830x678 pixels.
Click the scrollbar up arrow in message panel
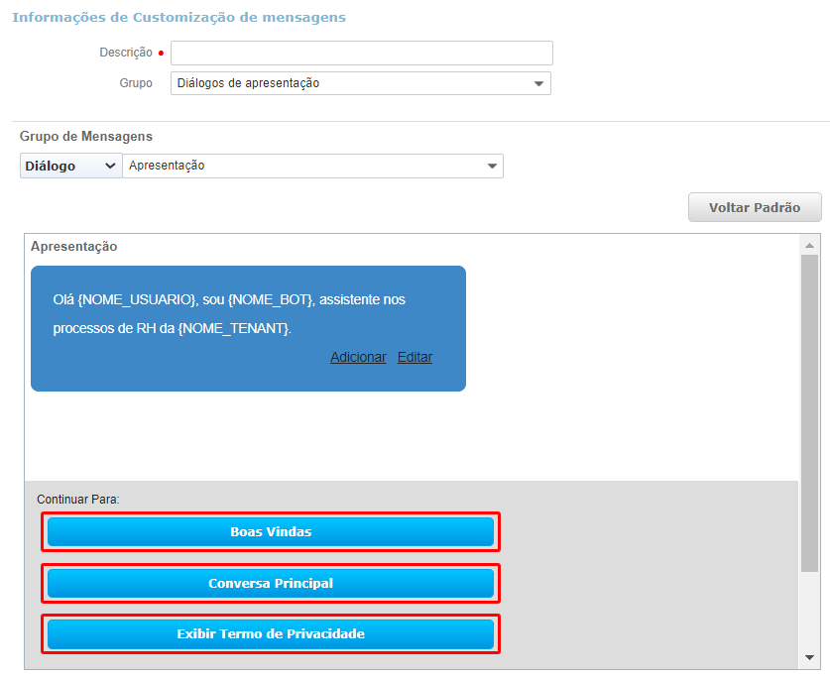click(x=809, y=245)
